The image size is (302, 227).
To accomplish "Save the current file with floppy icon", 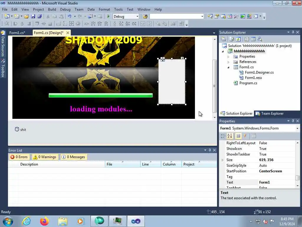I will [x=33, y=17].
